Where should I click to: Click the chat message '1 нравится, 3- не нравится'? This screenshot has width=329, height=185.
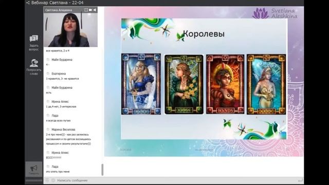[62, 79]
